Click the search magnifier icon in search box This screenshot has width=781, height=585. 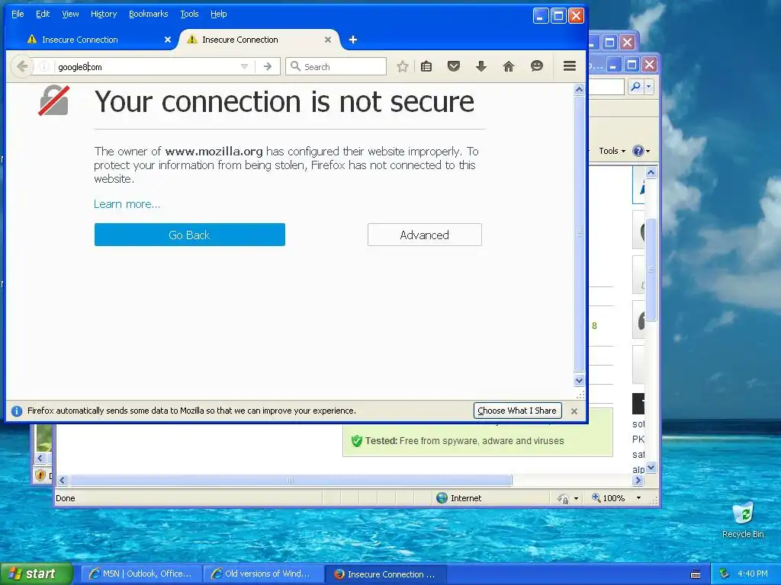coord(295,66)
